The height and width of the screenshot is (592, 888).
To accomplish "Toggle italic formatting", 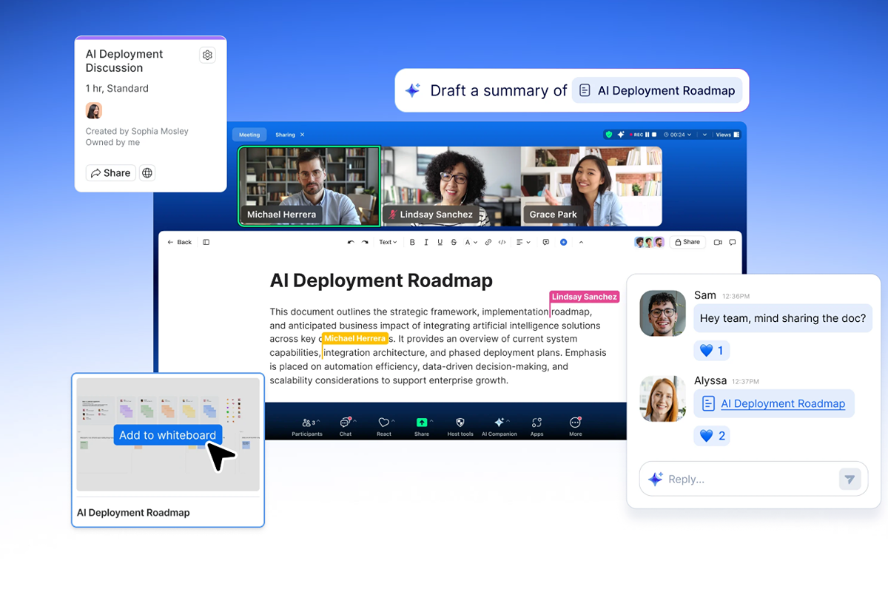I will tap(426, 242).
